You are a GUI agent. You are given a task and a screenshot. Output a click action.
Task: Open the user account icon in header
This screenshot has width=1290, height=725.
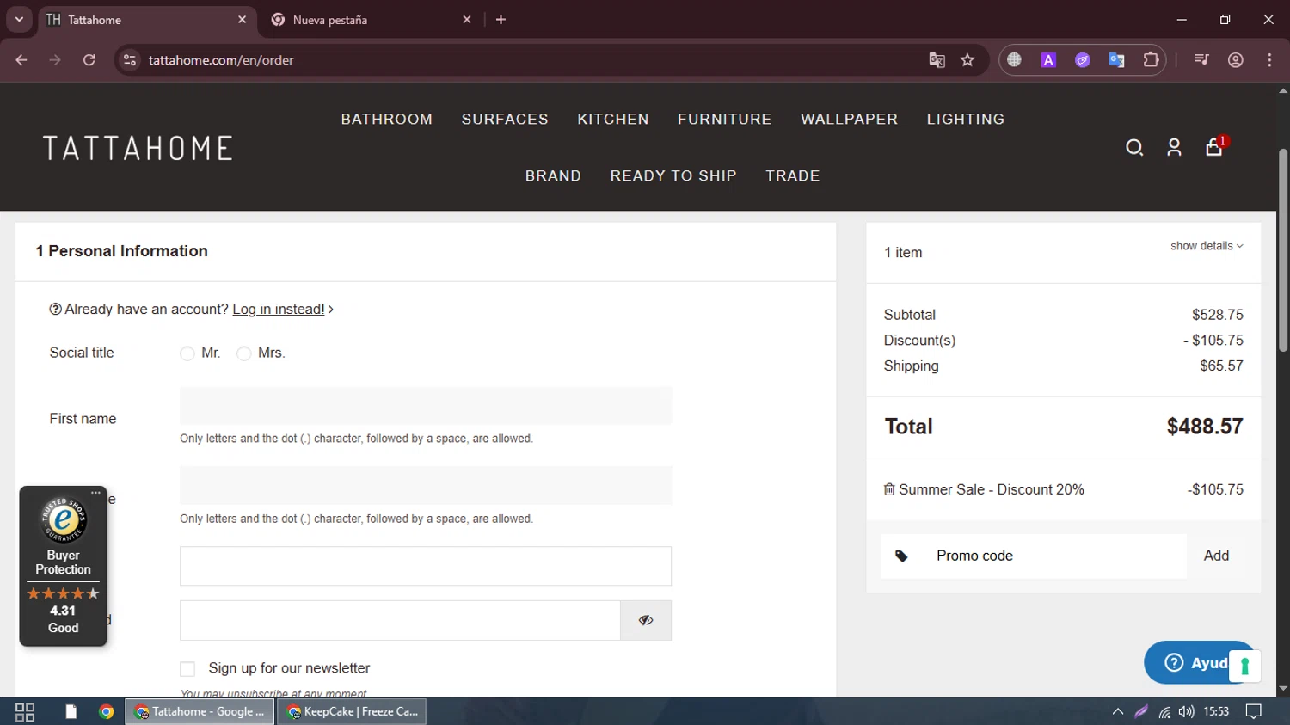(1174, 148)
